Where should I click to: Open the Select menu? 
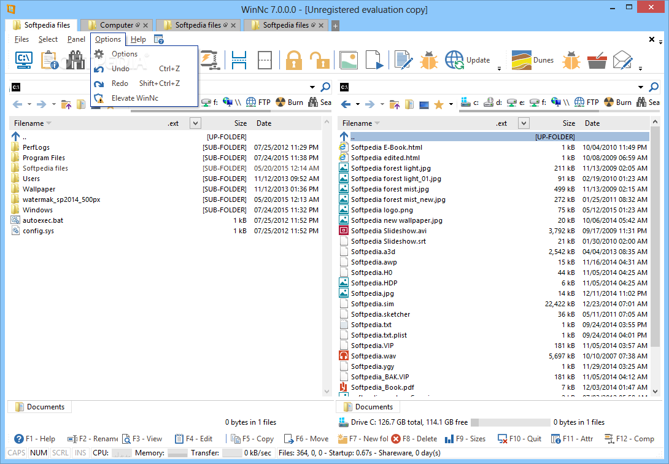48,39
